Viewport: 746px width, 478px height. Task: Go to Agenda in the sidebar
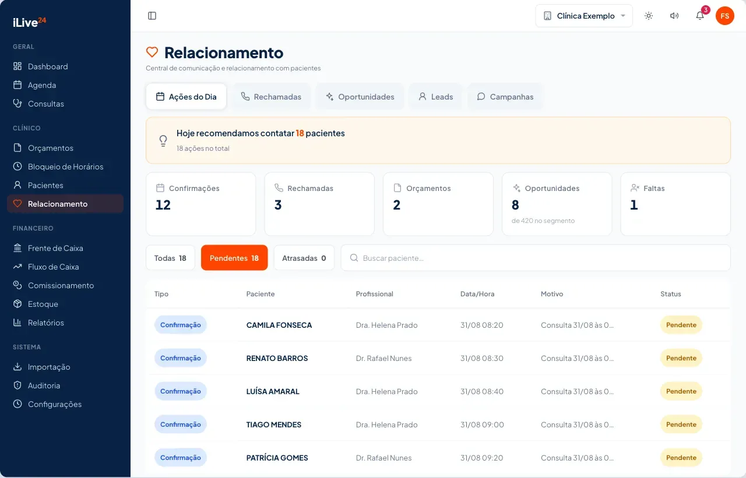pos(65,85)
